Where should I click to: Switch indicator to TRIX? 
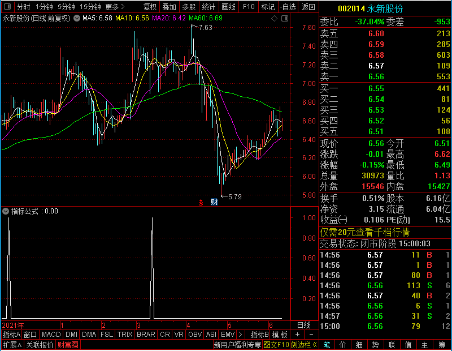[125, 335]
